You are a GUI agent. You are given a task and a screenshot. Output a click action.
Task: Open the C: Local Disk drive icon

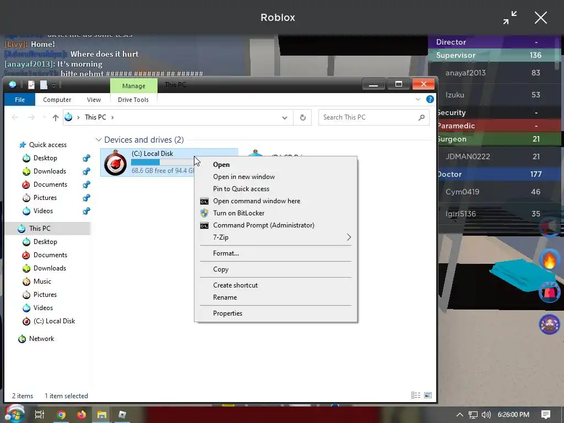[116, 162]
